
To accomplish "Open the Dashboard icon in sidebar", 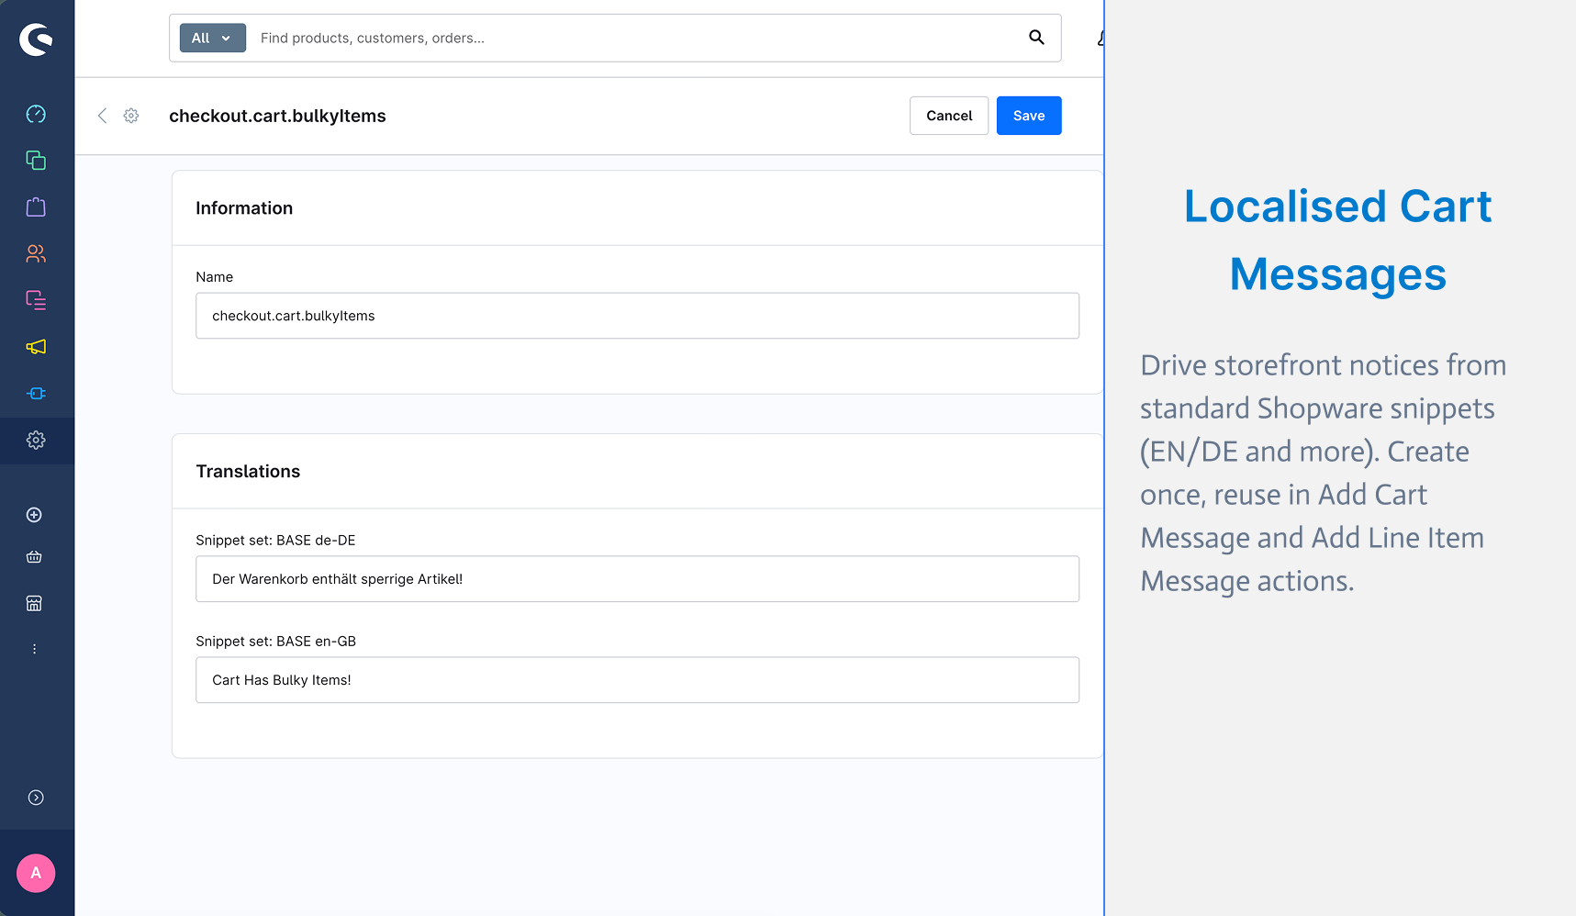I will pyautogui.click(x=36, y=114).
